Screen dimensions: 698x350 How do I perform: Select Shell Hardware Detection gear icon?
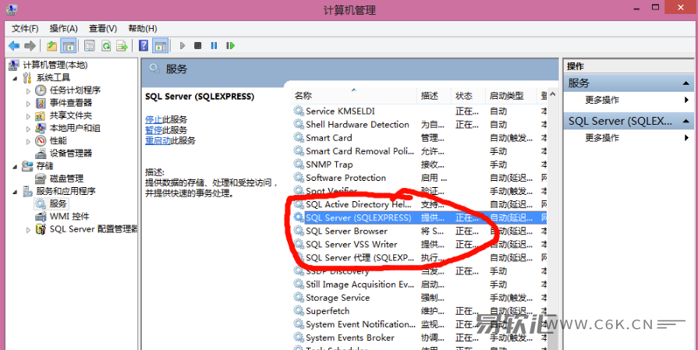point(298,124)
